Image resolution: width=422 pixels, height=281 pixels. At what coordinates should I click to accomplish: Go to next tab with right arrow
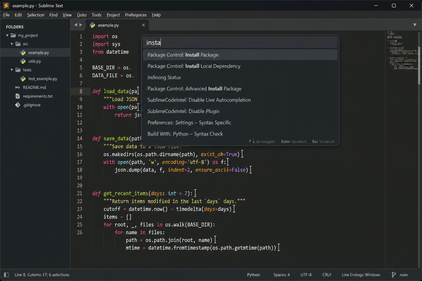(81, 25)
